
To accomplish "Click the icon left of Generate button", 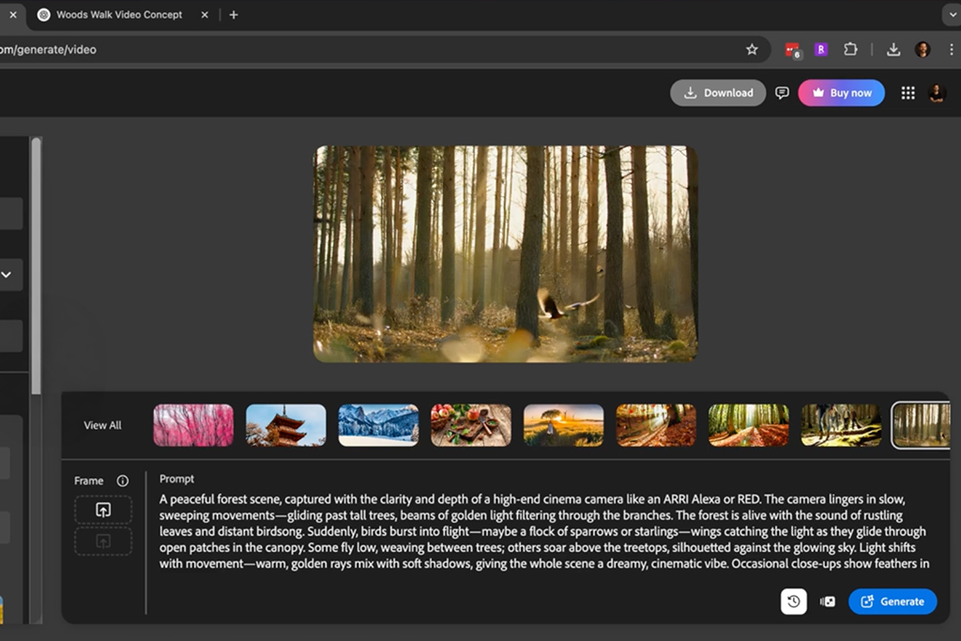I will coord(827,602).
